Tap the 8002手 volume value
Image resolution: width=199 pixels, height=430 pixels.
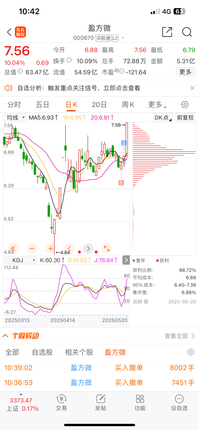182,368
